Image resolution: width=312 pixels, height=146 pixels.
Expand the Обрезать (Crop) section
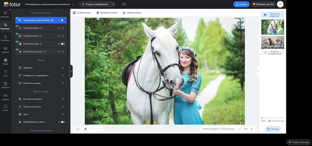41,68
